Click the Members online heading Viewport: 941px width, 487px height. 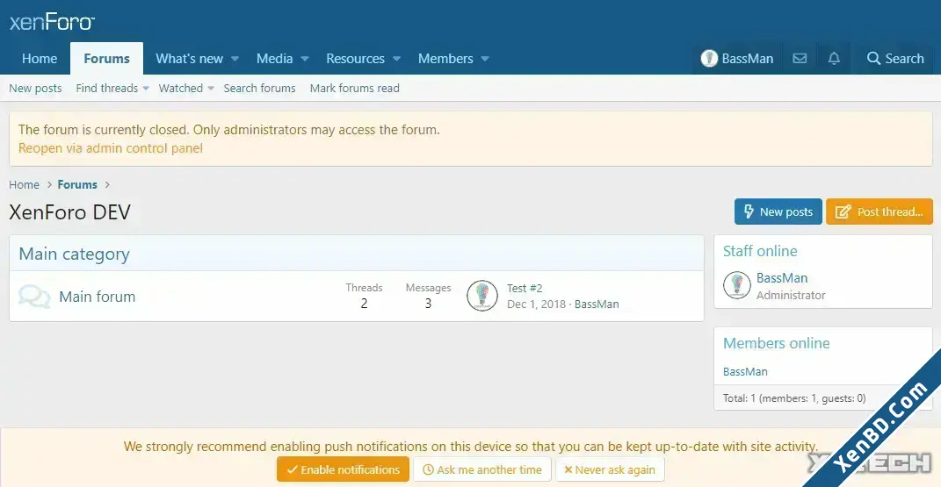(776, 343)
